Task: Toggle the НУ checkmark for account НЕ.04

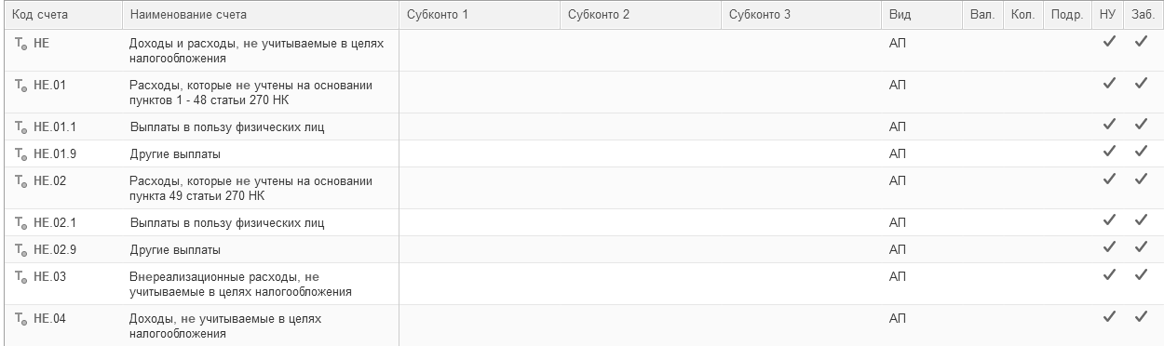Action: point(1108,317)
